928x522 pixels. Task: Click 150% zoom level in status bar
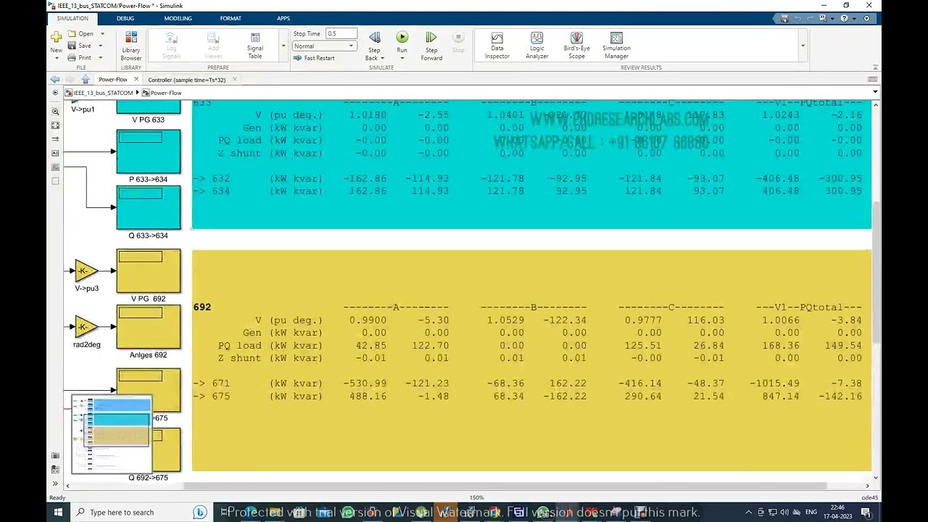[x=476, y=497]
